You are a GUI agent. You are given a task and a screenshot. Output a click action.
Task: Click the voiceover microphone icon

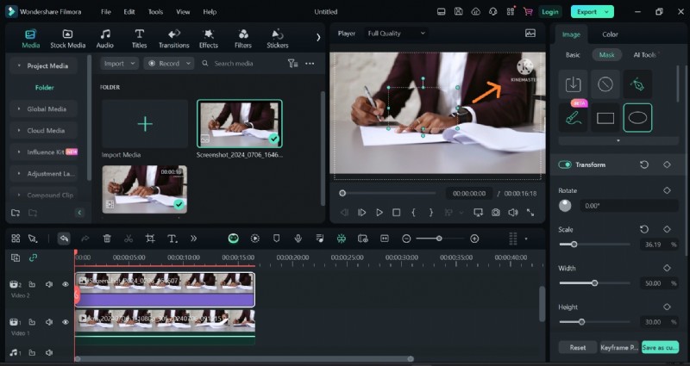[x=298, y=239]
